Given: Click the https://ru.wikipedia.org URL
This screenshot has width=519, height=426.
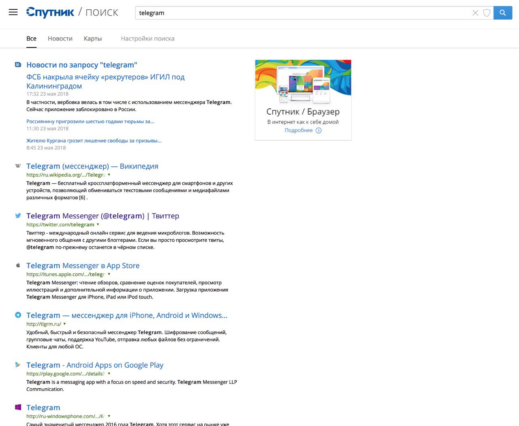Looking at the screenshot, I should coord(66,175).
